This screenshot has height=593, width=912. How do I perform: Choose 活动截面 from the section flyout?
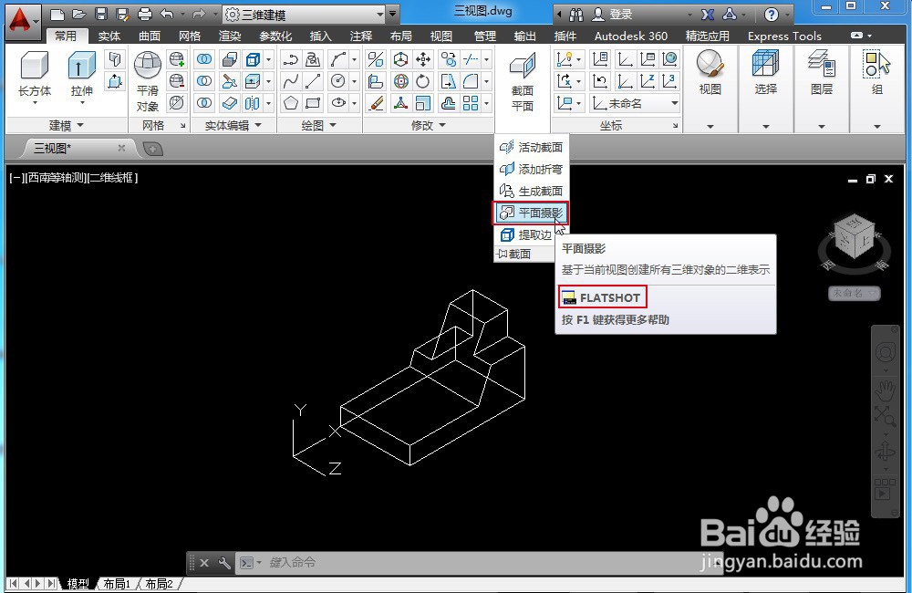click(531, 147)
